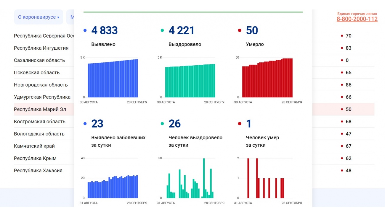Click the tallest bar in daily recovered chart
The height and width of the screenshot is (217, 385).
(204, 178)
